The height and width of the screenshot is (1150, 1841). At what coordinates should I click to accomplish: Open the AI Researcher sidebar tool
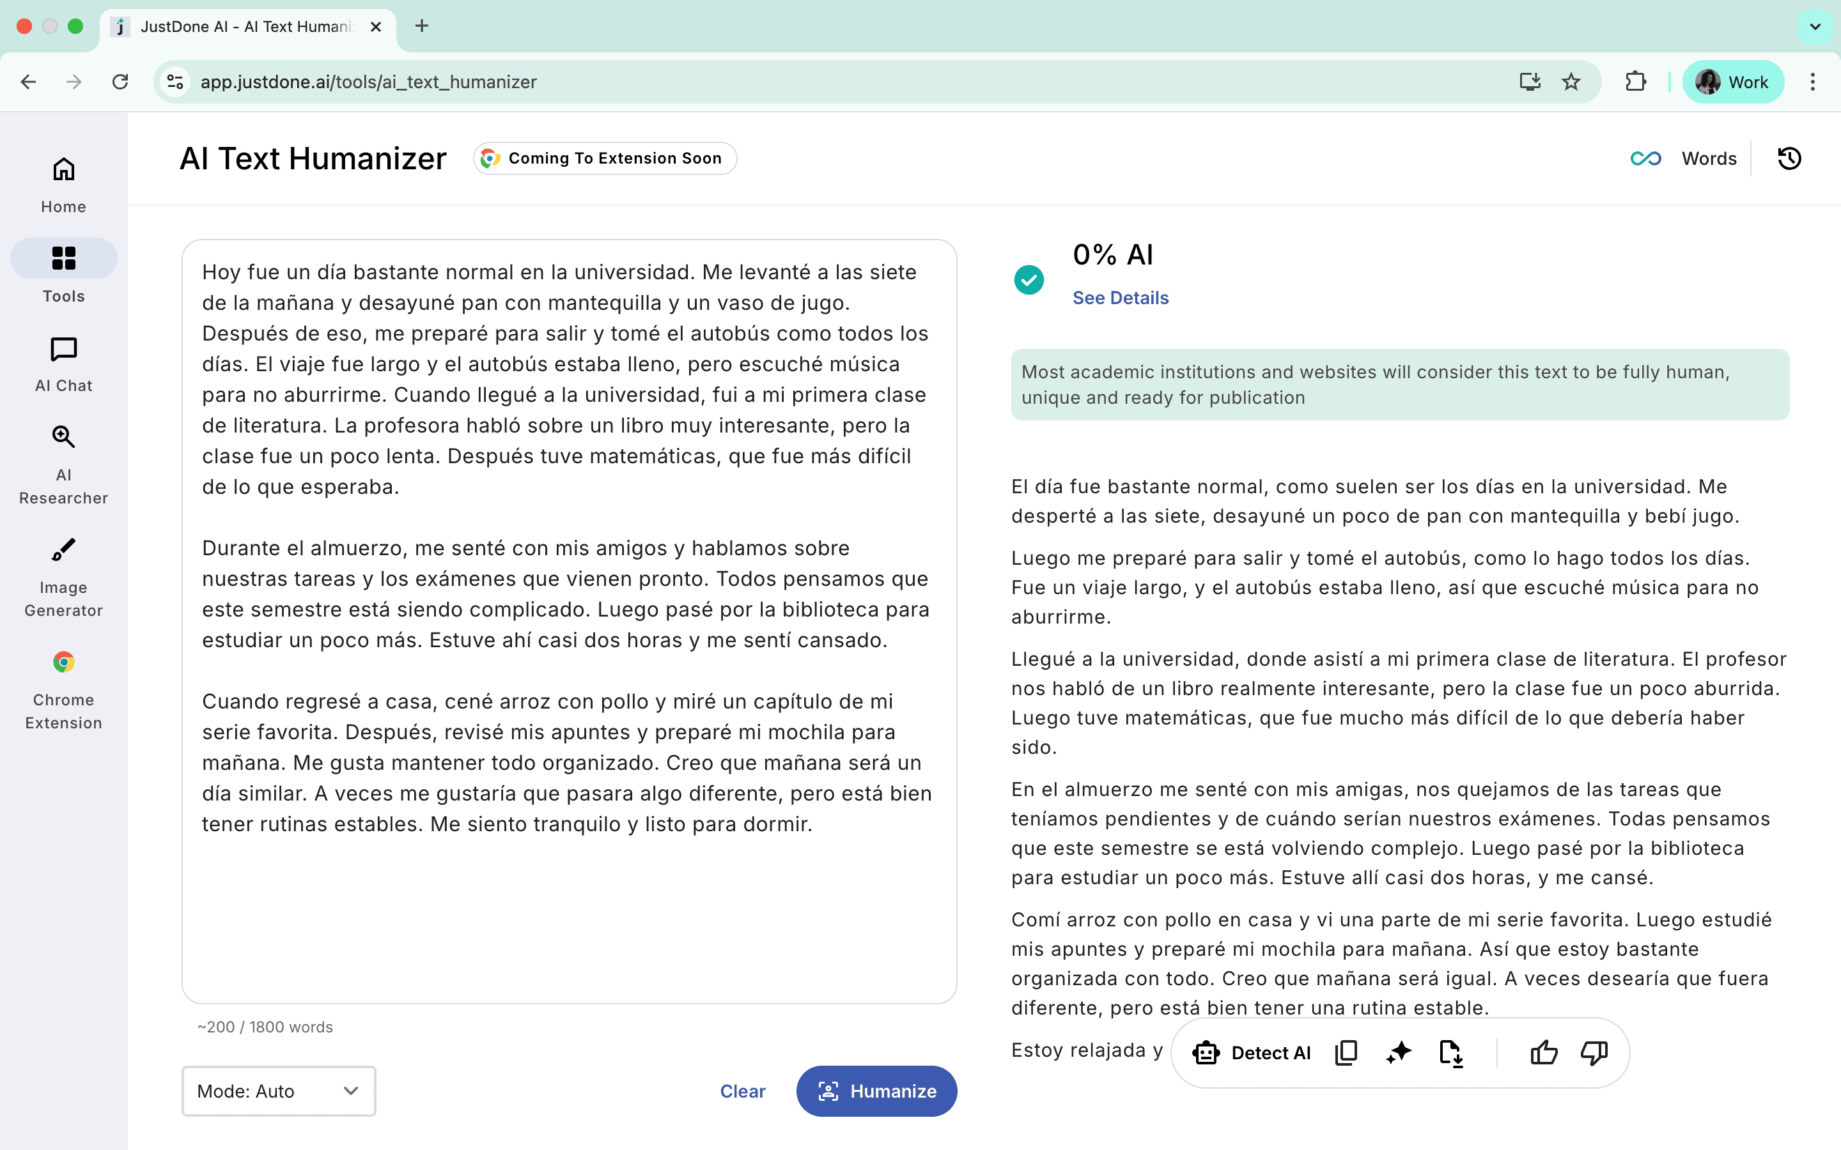(63, 464)
